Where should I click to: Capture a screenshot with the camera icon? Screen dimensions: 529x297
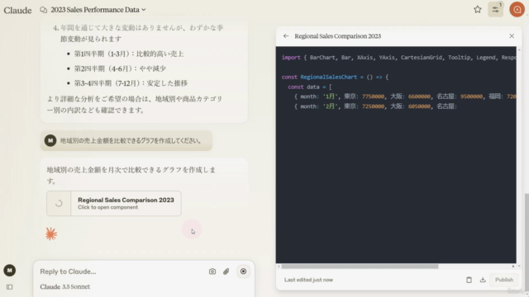[212, 271]
